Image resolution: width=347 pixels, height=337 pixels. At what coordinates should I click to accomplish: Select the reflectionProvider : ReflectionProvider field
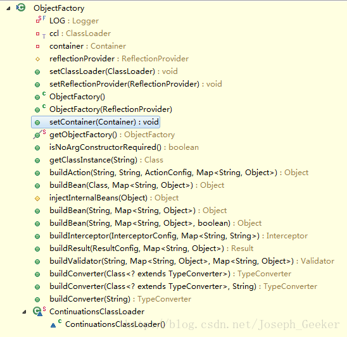[119, 59]
